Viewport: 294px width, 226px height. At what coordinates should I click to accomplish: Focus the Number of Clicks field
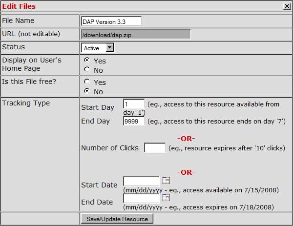pos(155,147)
